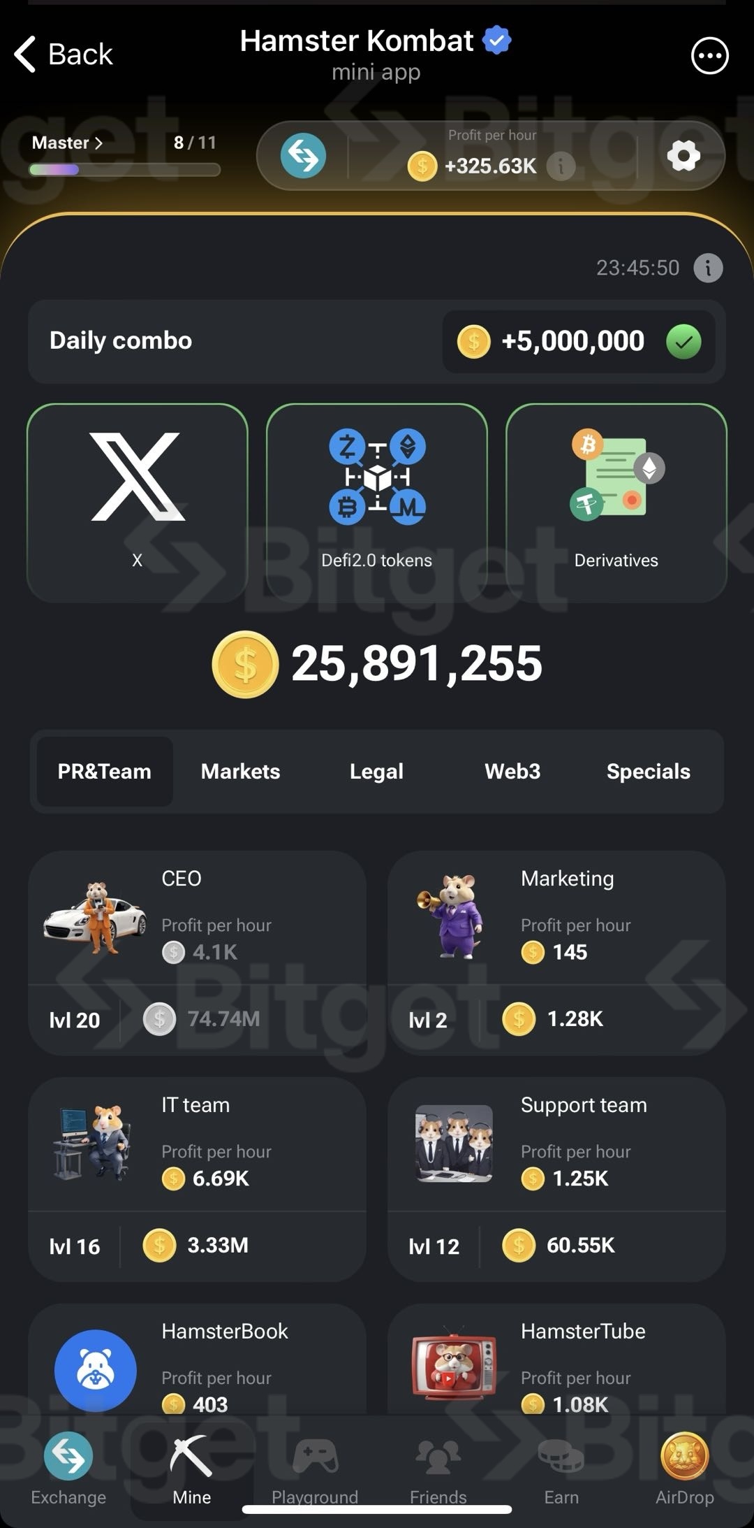The image size is (754, 1528).
Task: Expand the Master league chevron
Action: tap(98, 143)
